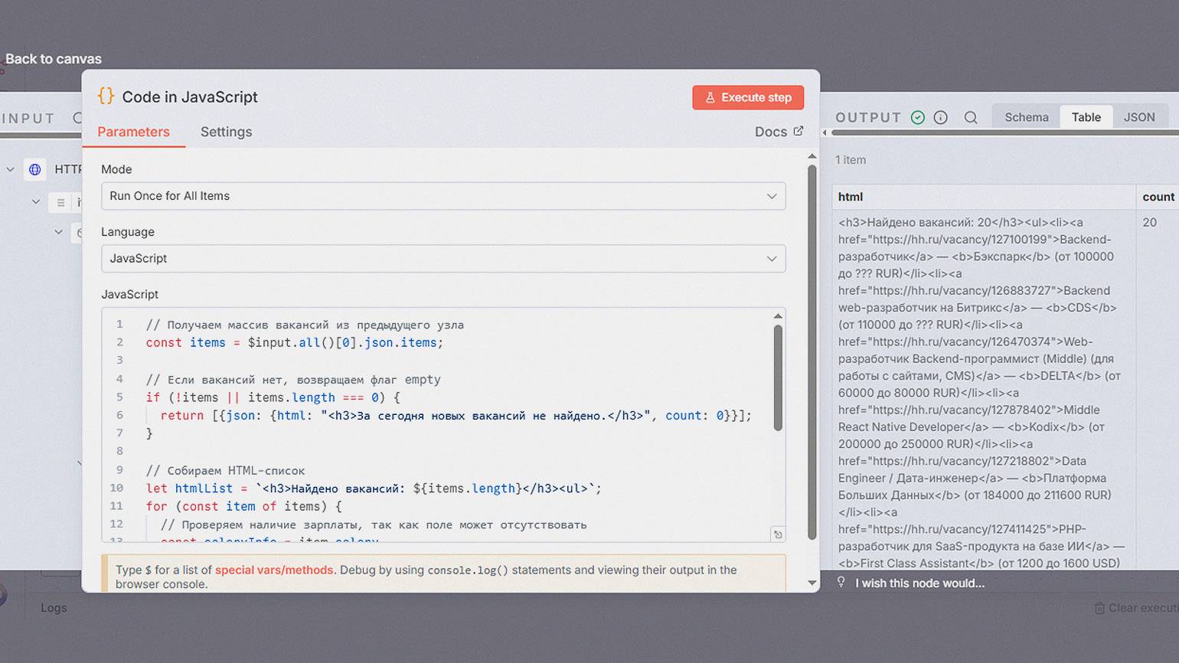Screen dimensions: 1179x663
Task: Click the external link icon beside Docs
Action: click(x=798, y=131)
